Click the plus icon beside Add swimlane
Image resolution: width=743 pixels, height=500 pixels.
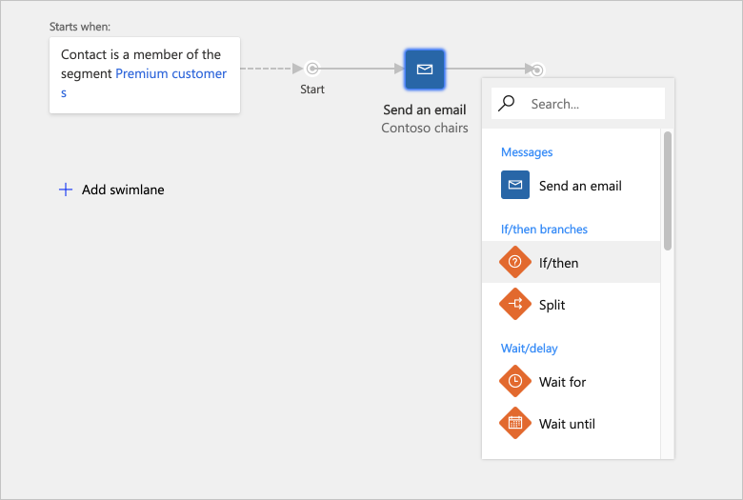click(x=66, y=190)
